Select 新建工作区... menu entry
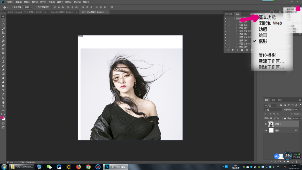Screen dimensions: 302x170 271,61
